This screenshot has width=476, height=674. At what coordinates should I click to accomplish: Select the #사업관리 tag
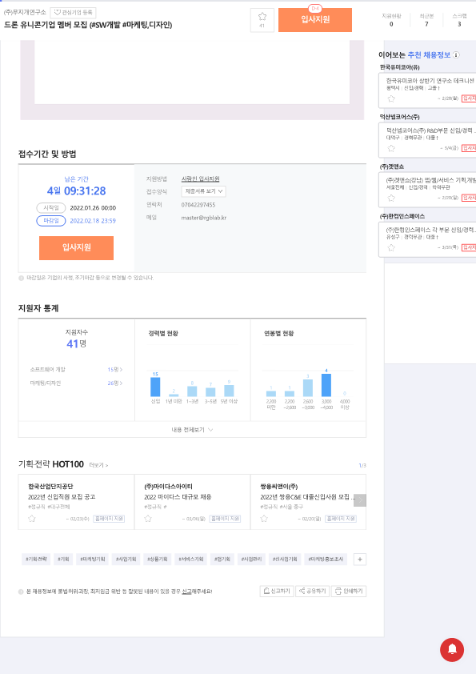point(251,560)
